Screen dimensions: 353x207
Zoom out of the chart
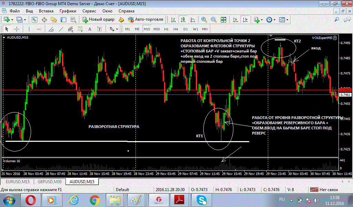[x=214, y=20]
